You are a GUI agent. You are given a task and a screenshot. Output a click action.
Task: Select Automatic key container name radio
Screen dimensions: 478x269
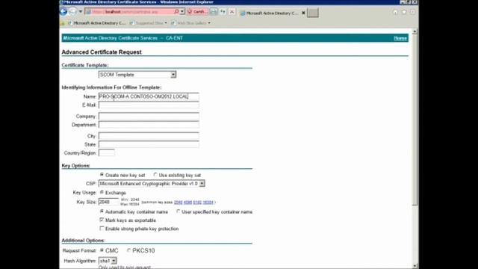pos(102,211)
